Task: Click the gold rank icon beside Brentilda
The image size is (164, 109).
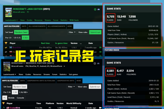Action: 6,47
